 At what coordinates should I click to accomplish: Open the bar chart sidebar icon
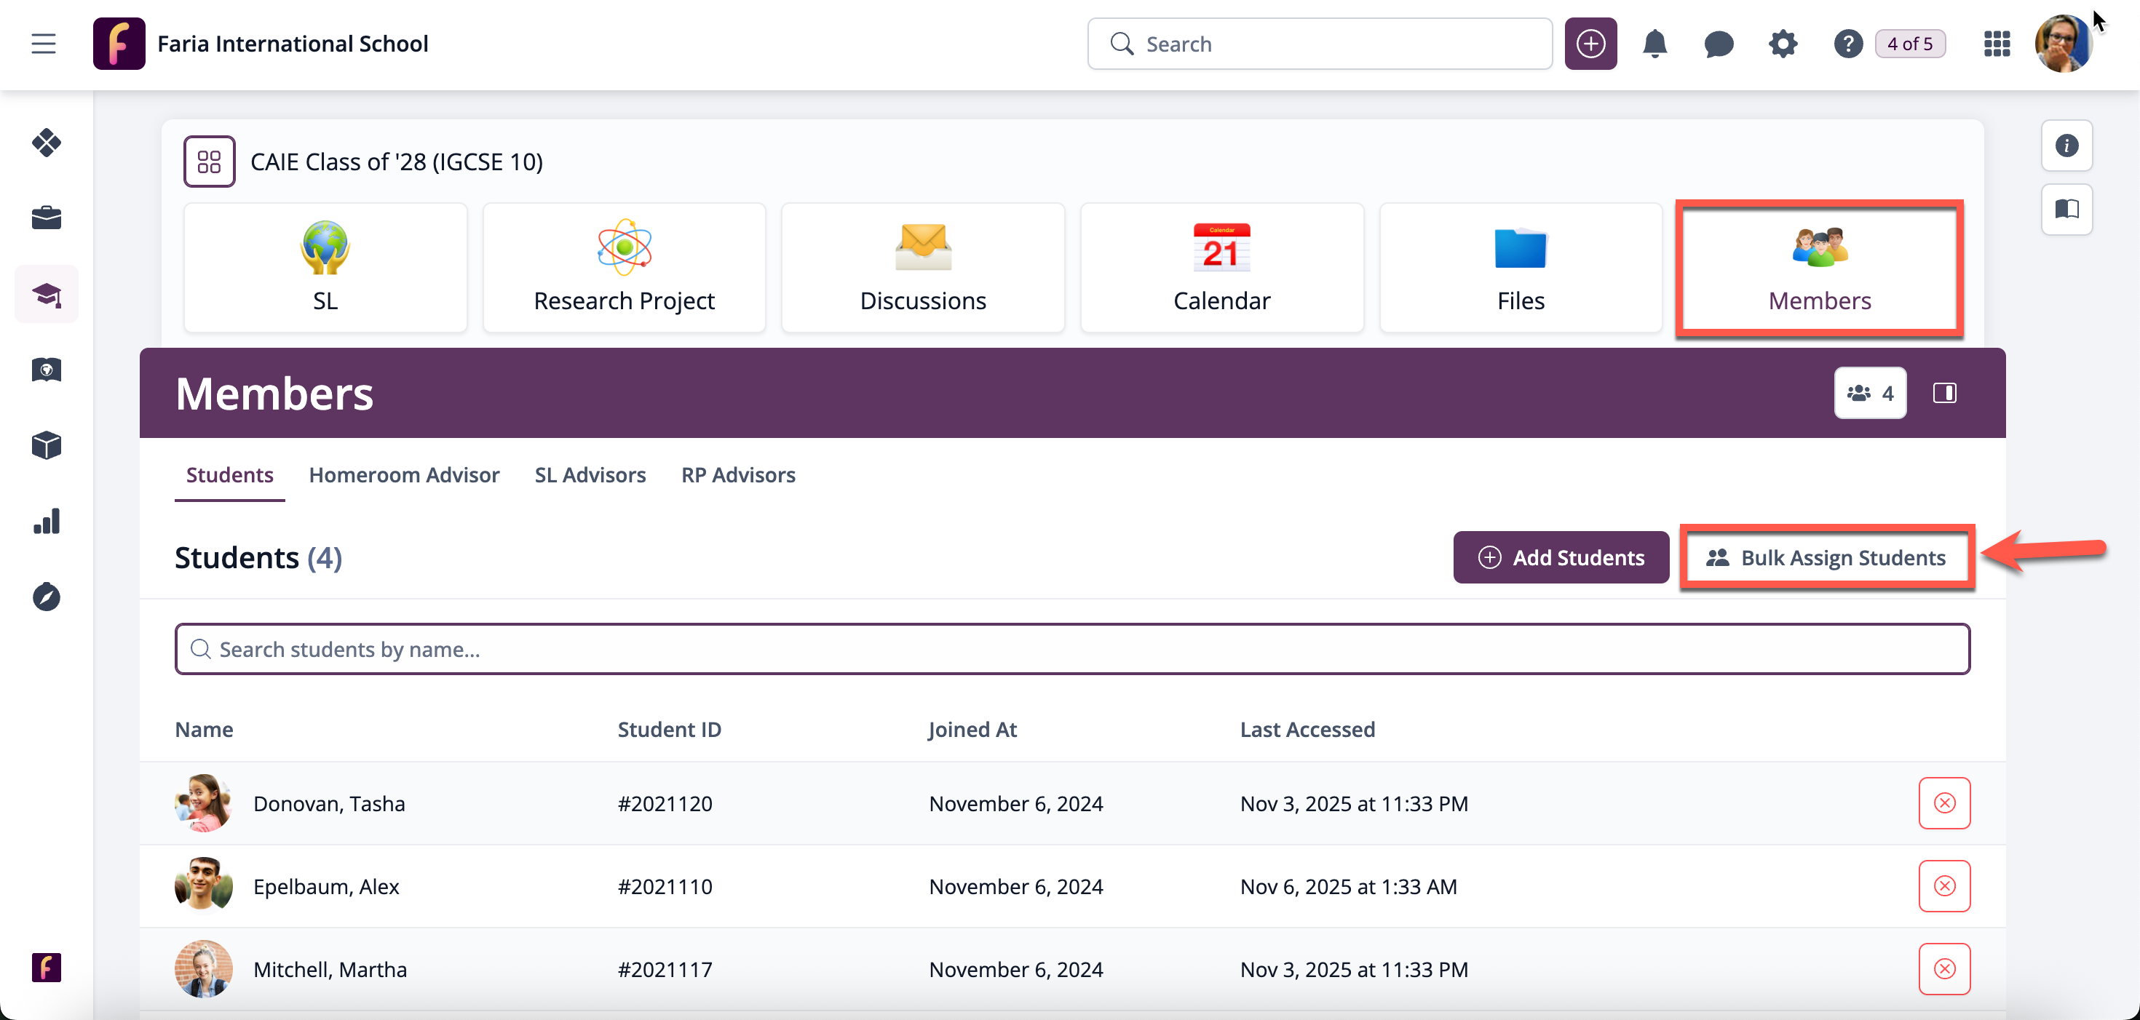47,521
